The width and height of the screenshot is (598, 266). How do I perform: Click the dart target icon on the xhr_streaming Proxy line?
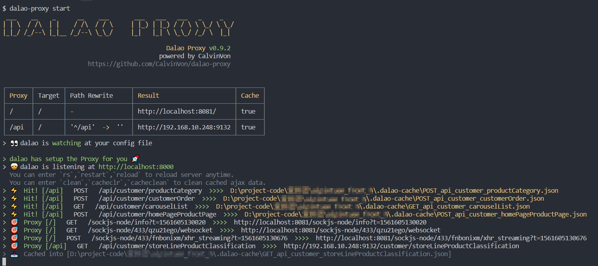pos(13,238)
